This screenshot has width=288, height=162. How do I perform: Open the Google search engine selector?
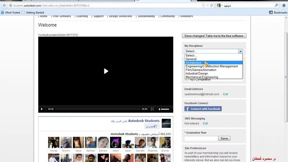pos(220,5)
